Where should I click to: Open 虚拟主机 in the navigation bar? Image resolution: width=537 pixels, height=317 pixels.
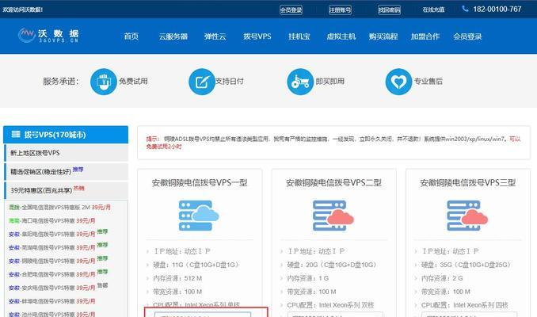(x=341, y=36)
